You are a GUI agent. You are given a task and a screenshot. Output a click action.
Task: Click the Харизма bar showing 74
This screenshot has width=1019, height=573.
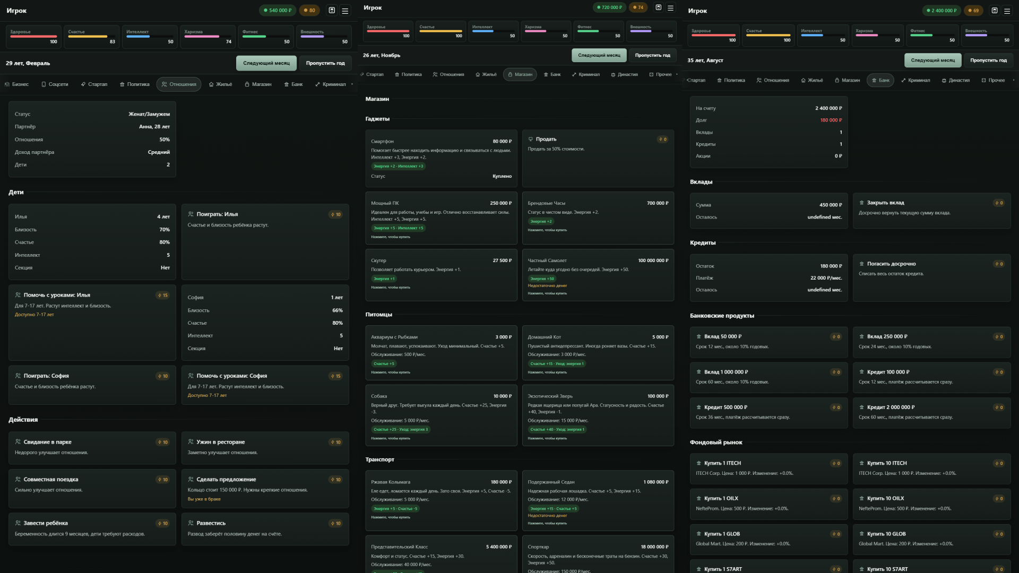[208, 37]
